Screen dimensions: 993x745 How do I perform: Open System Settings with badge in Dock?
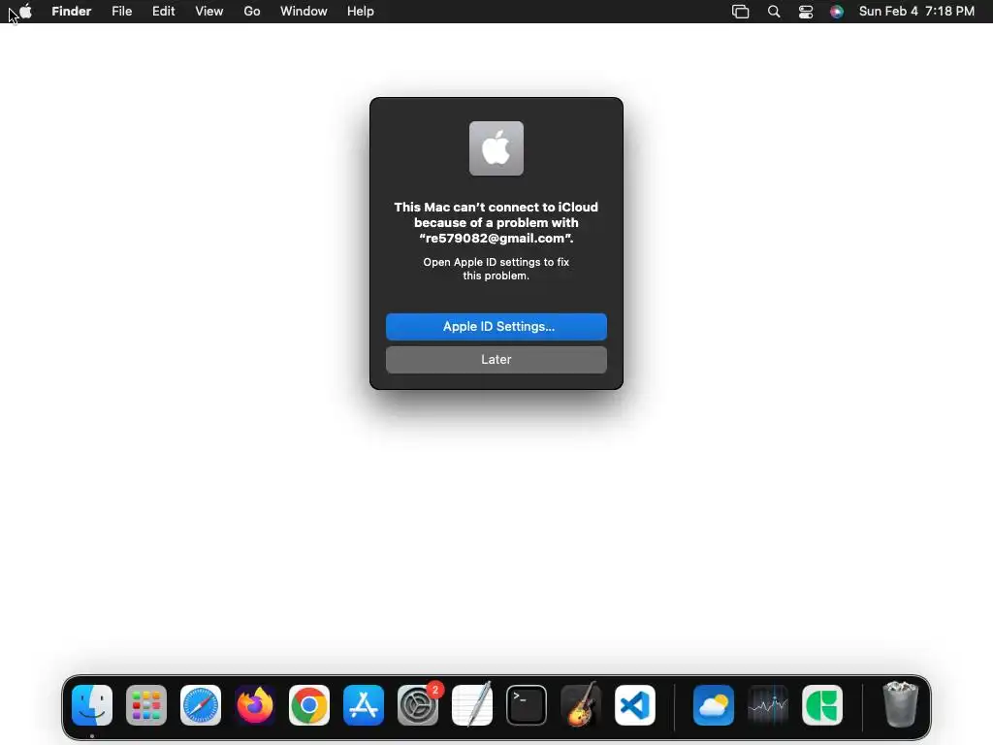click(x=418, y=705)
